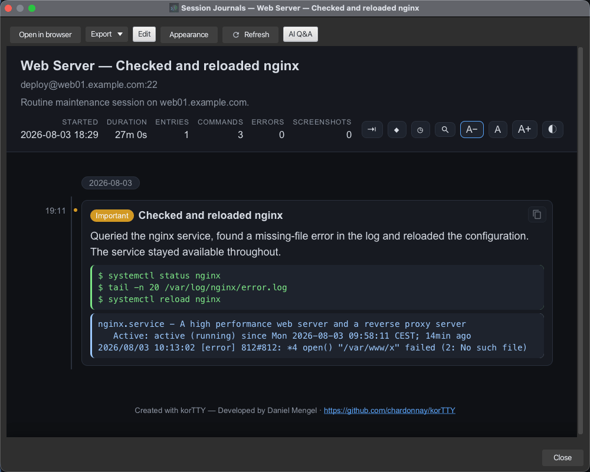Screen dimensions: 590x472
Task: Click the started value '2026-08-03 18:29'
Action: pos(60,135)
